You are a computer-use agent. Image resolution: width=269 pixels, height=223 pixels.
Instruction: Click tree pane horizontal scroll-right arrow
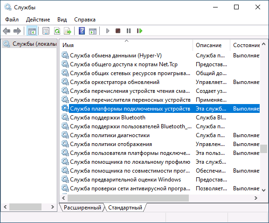53,207
